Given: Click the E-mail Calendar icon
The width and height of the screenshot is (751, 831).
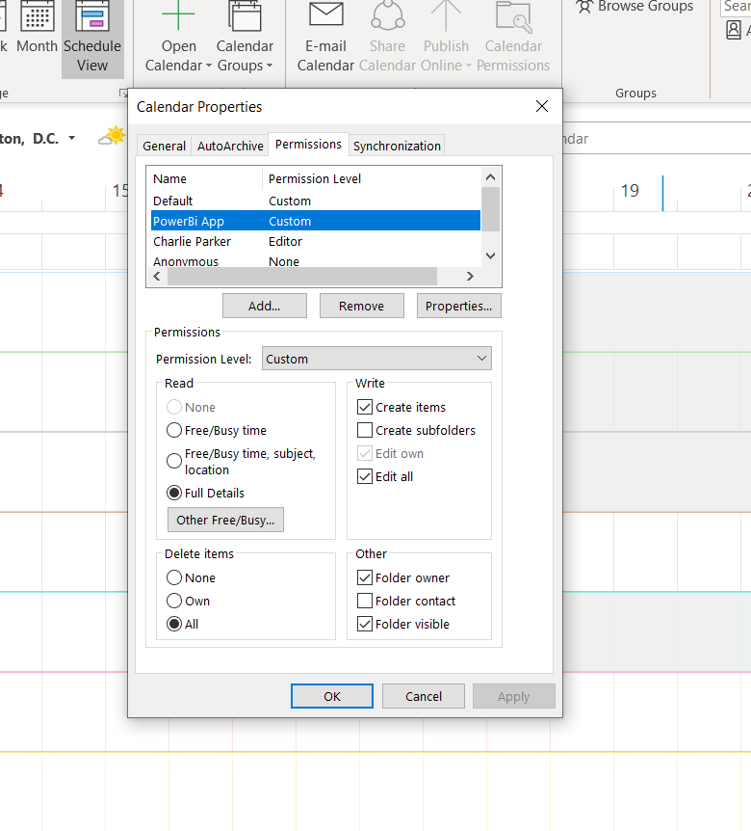Looking at the screenshot, I should point(325,37).
